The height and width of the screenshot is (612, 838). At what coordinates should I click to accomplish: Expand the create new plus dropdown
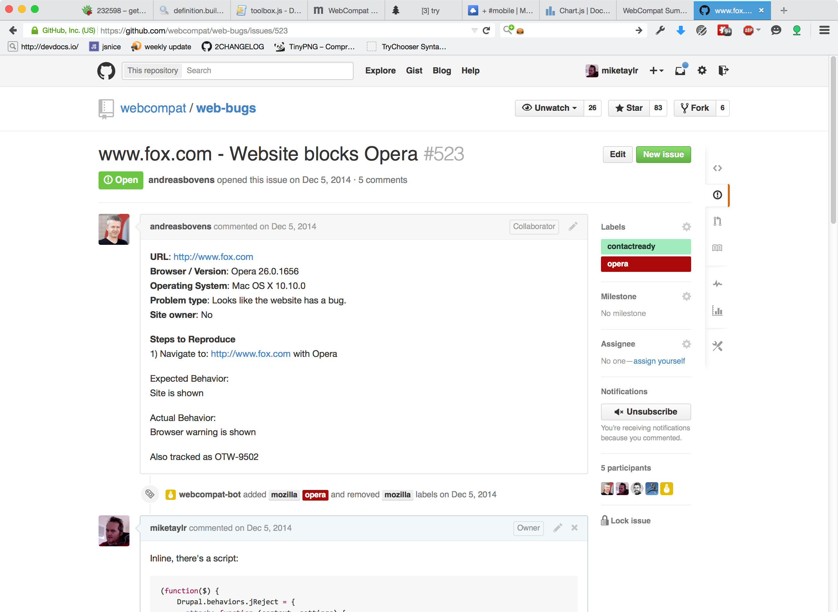click(657, 71)
